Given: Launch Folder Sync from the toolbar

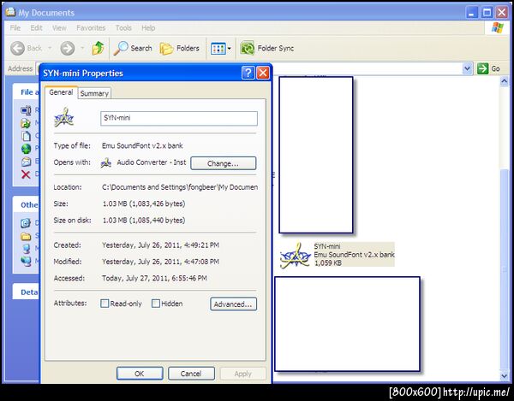Looking at the screenshot, I should 266,49.
